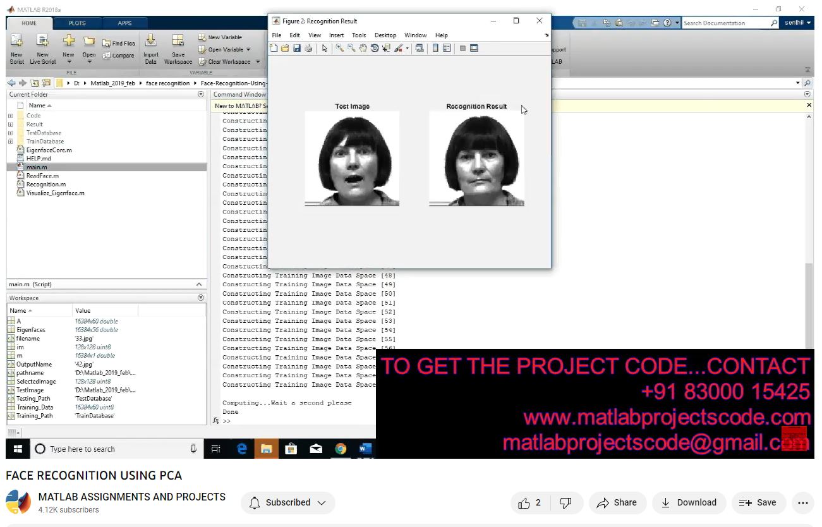
Task: Expand the Code folder in Current Folder
Action: 10,116
